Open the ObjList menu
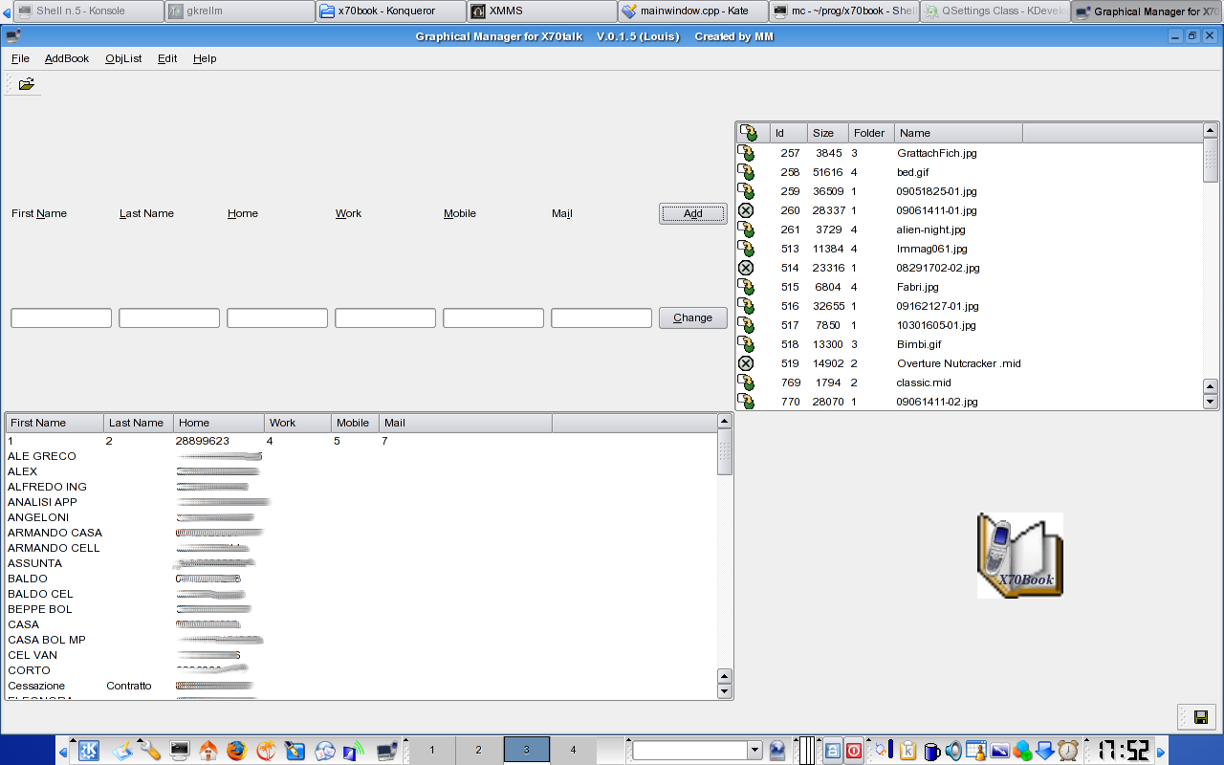The height and width of the screenshot is (765, 1224). pyautogui.click(x=123, y=58)
